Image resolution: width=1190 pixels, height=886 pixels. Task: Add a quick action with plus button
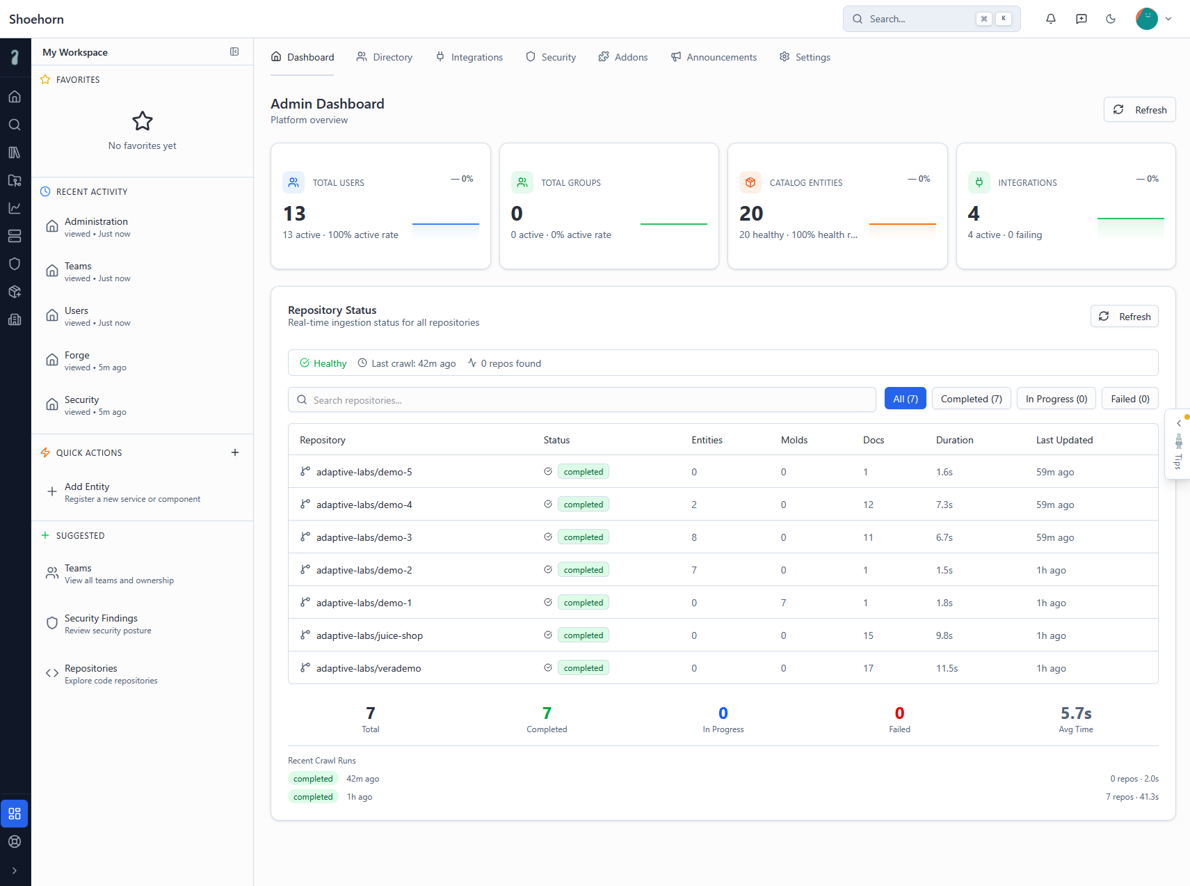point(235,452)
